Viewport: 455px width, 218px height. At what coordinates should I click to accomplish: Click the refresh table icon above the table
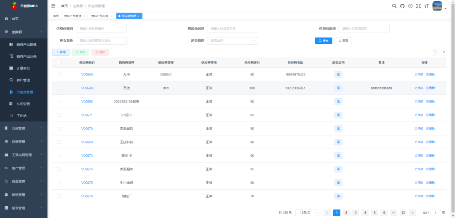[x=444, y=52]
